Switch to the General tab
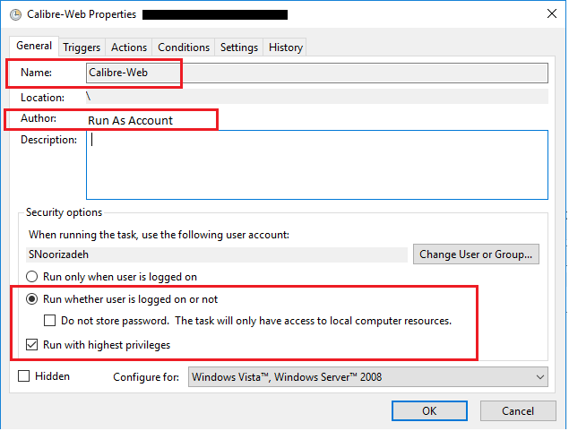569x431 pixels. coord(34,47)
